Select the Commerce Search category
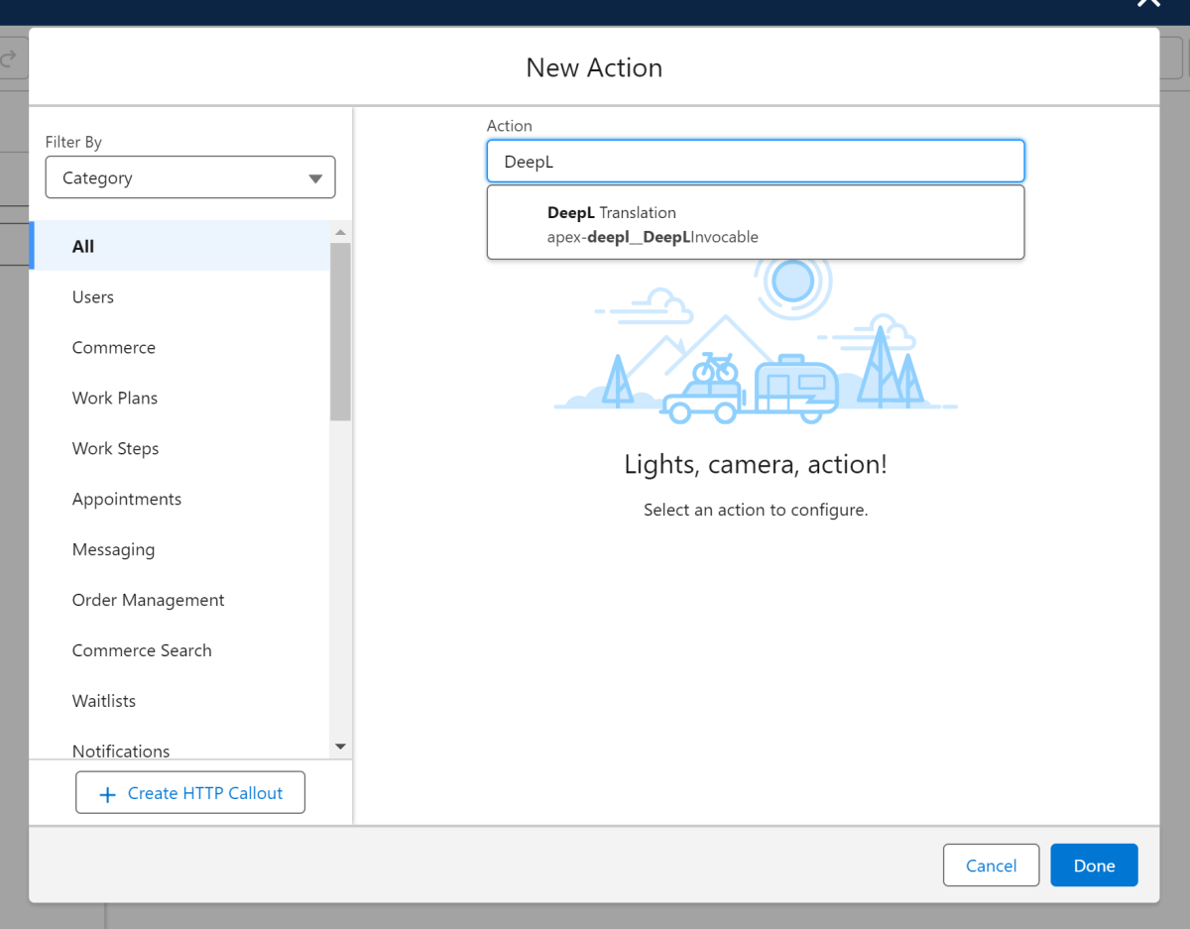1190x929 pixels. pos(142,651)
